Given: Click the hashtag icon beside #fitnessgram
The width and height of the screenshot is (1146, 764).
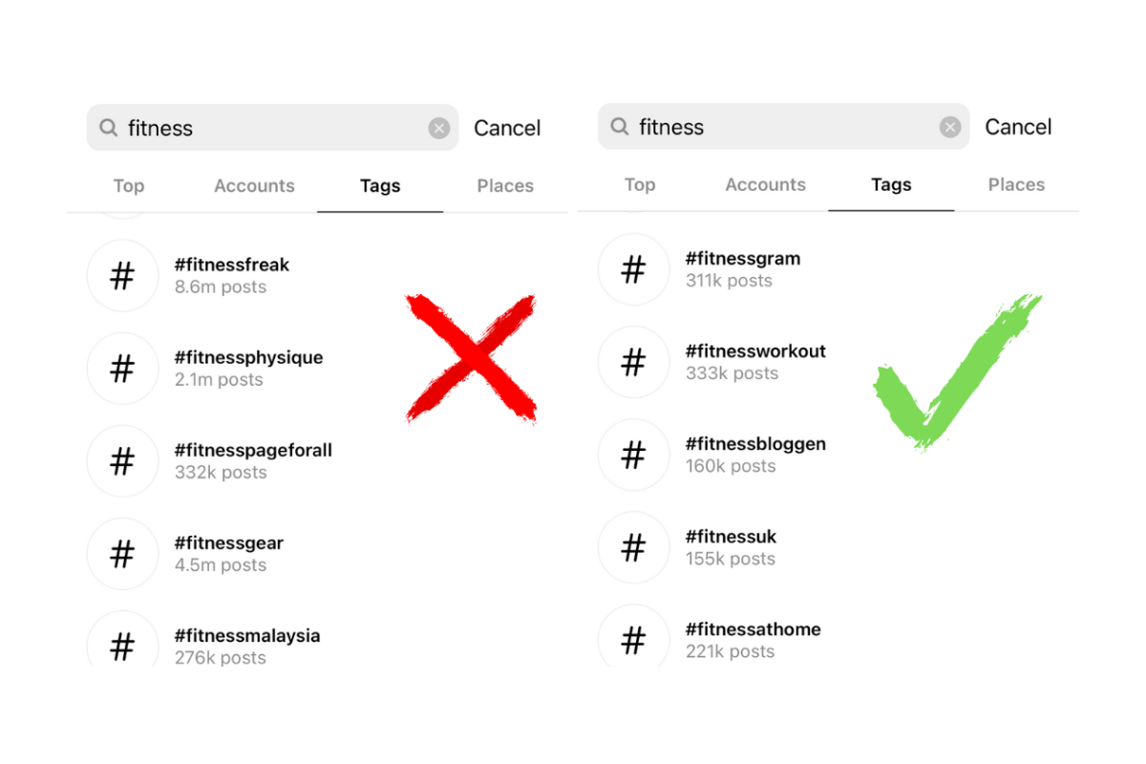Looking at the screenshot, I should click(x=633, y=270).
